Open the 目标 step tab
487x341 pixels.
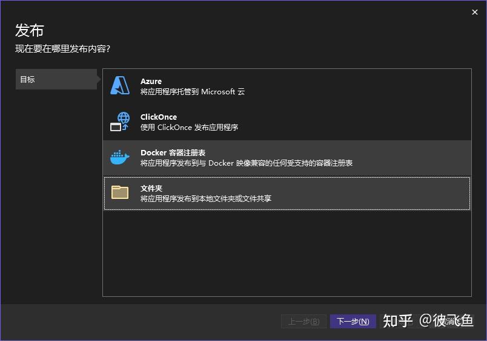[x=56, y=79]
